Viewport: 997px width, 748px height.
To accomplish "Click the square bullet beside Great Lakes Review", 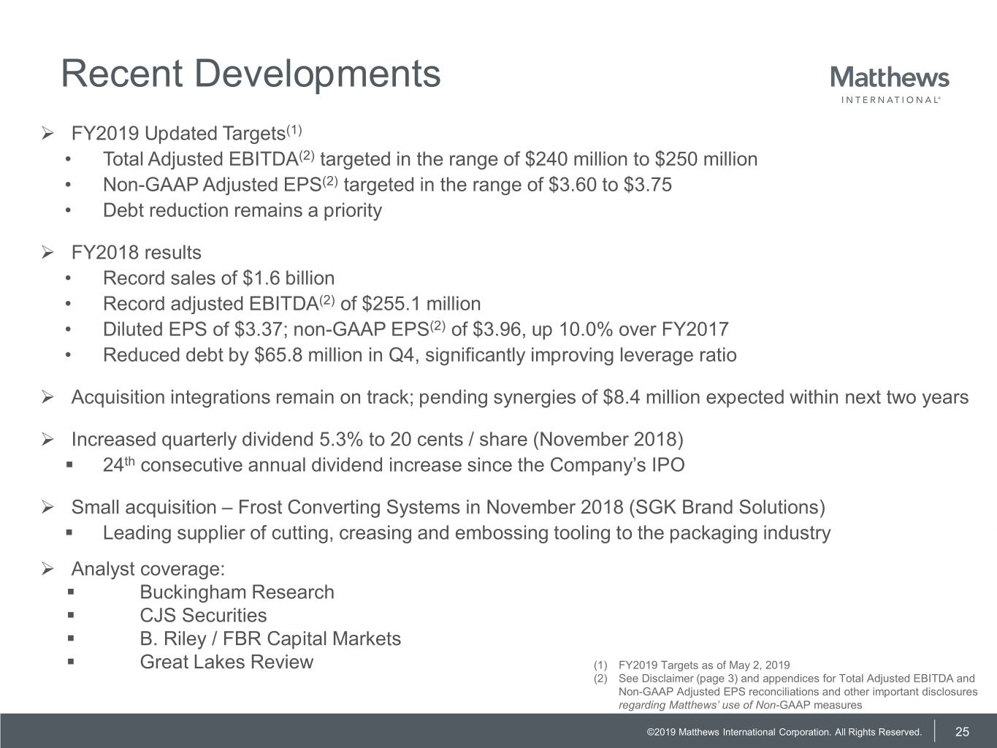I will 70,662.
